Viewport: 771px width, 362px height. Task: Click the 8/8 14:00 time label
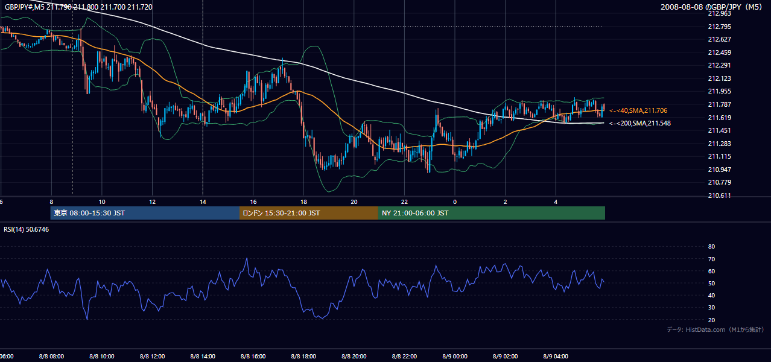coord(202,357)
